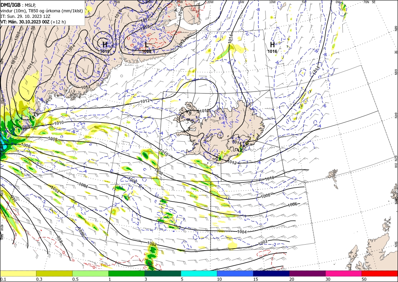The width and height of the screenshot is (398, 282).
Task: Click the legend tick label 30
Action: click(x=328, y=279)
